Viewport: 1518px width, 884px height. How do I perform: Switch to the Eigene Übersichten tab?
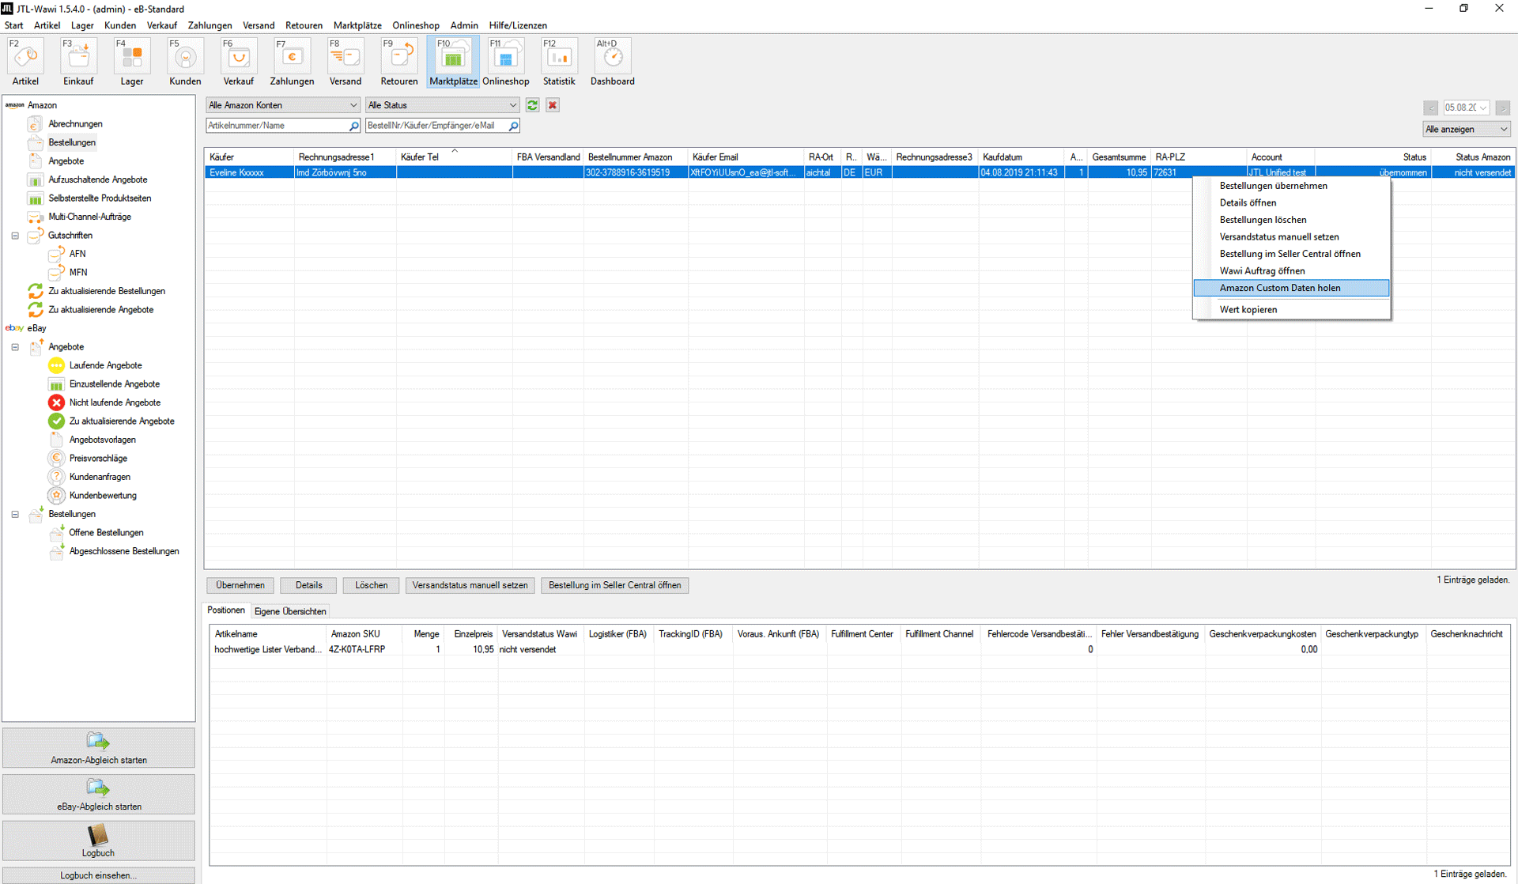pos(290,611)
